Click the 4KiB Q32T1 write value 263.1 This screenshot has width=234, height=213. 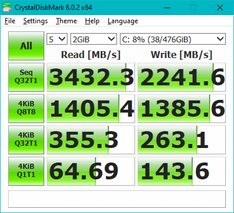pos(182,140)
